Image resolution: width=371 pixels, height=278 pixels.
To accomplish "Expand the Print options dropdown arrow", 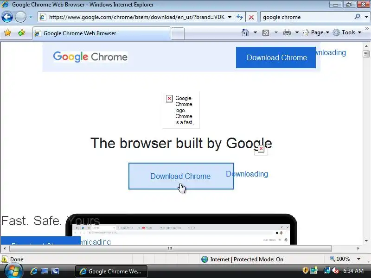I will (x=297, y=32).
